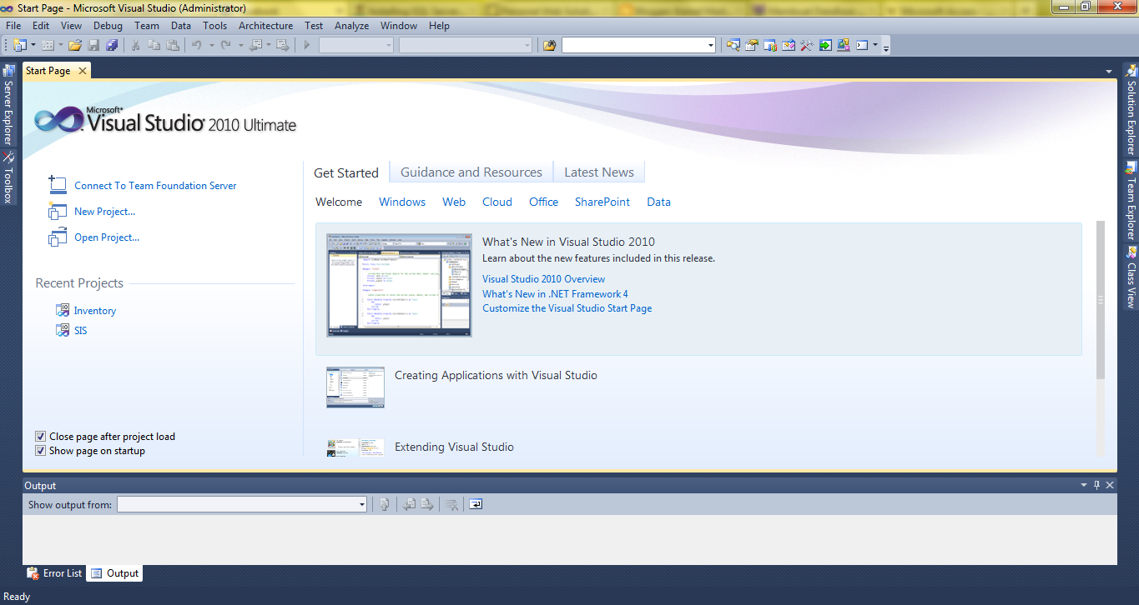Click the Start Debugging play icon
The image size is (1139, 605).
coord(307,45)
